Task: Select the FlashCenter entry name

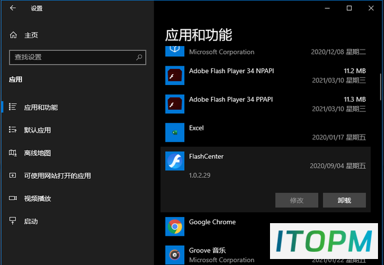Action: [206, 156]
